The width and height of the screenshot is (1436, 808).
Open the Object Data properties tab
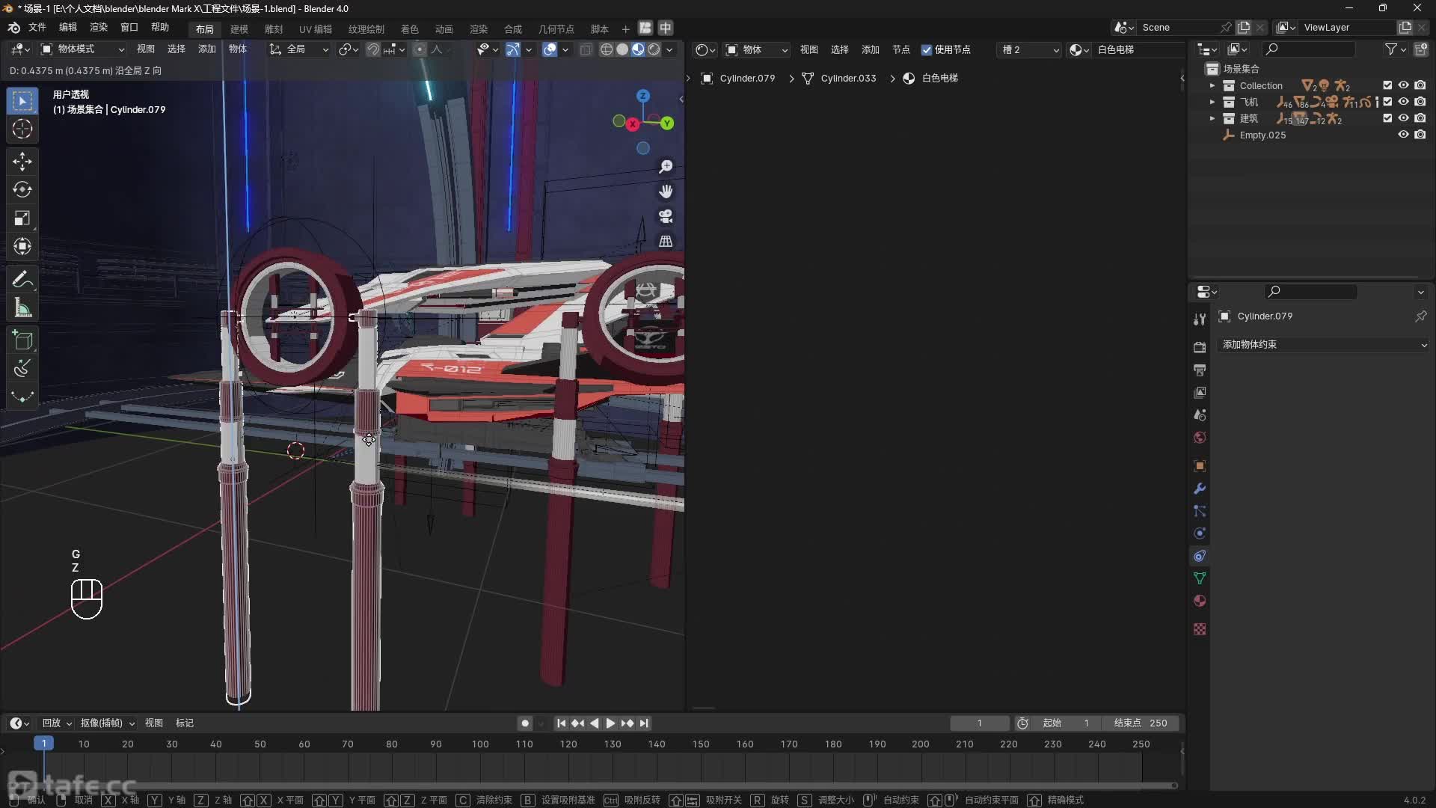click(1200, 578)
